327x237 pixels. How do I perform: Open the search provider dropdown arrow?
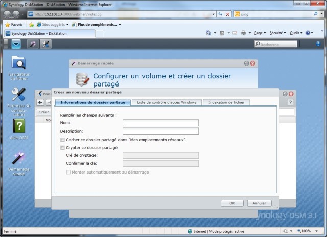point(321,14)
